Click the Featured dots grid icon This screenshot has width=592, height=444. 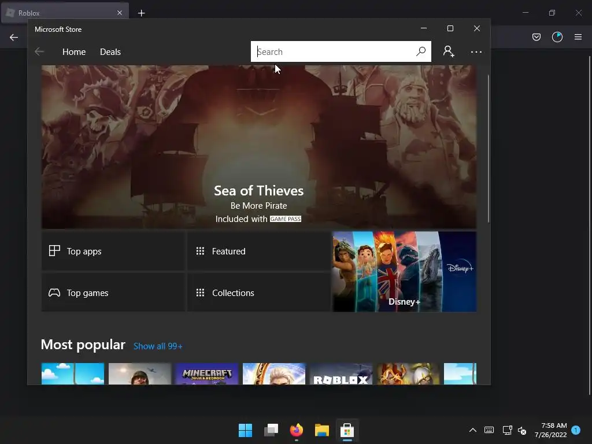coord(200,251)
